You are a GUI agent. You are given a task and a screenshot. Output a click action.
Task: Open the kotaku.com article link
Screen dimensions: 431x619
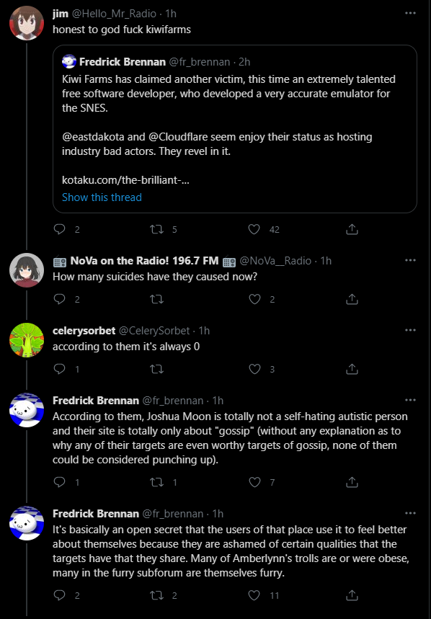tap(126, 180)
